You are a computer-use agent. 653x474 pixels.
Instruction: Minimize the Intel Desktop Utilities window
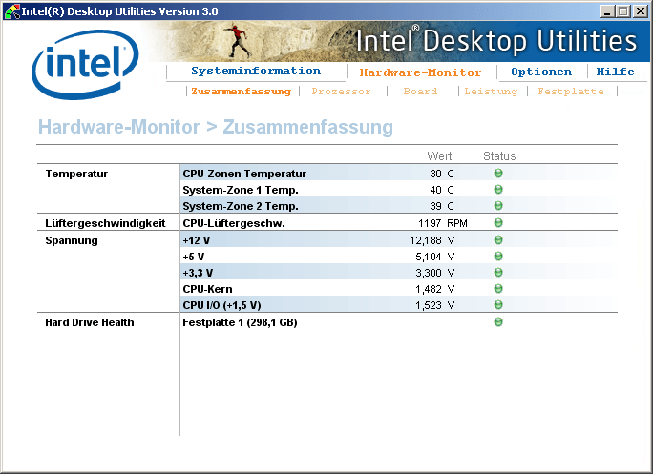[607, 11]
